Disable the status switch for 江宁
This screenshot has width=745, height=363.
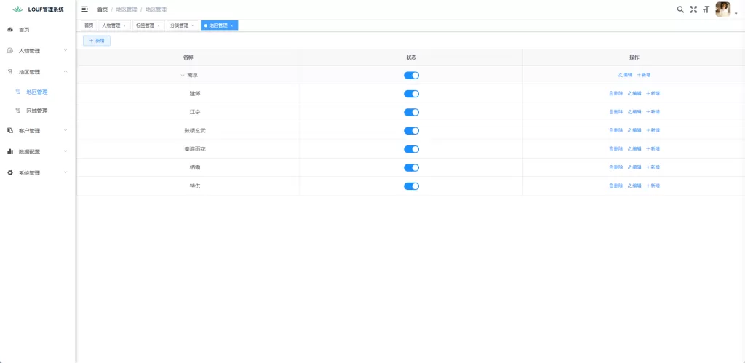411,112
